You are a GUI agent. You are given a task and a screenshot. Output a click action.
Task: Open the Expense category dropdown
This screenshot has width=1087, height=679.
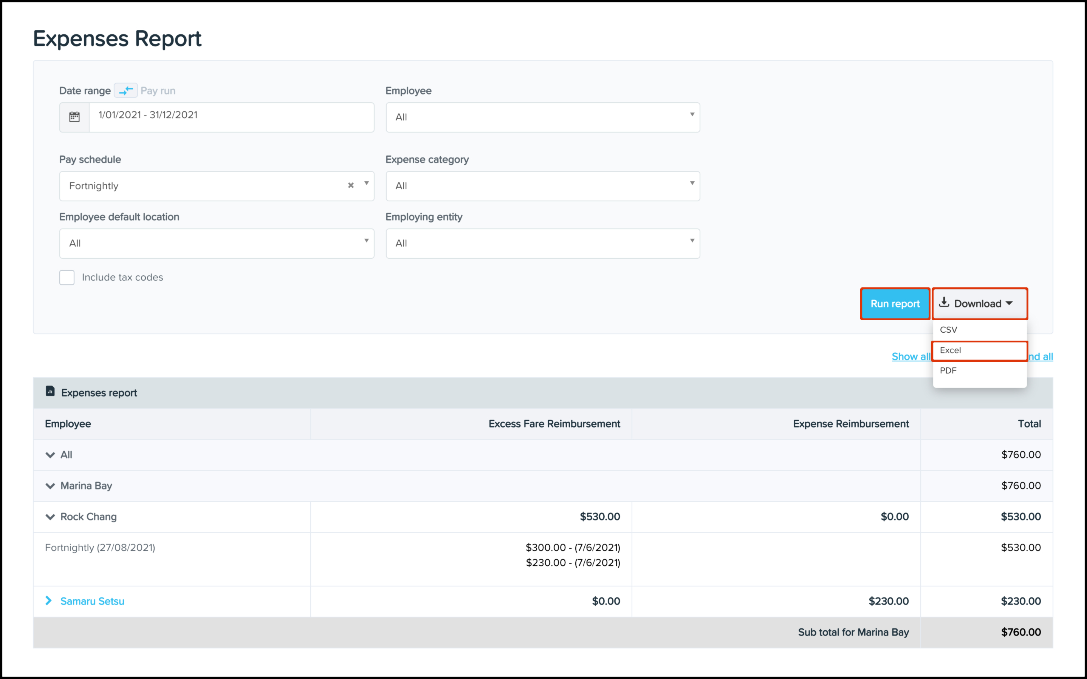coord(542,186)
